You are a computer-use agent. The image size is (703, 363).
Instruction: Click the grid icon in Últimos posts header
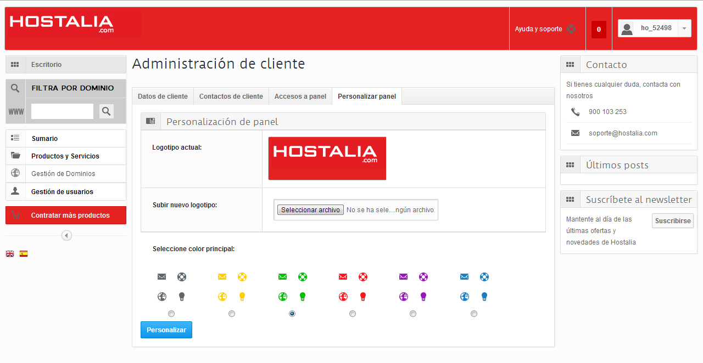(570, 165)
